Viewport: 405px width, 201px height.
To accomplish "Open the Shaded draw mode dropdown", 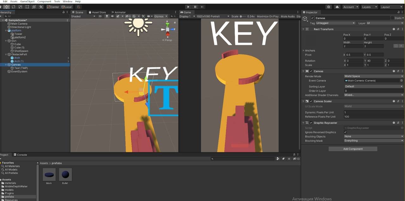I will [83, 16].
